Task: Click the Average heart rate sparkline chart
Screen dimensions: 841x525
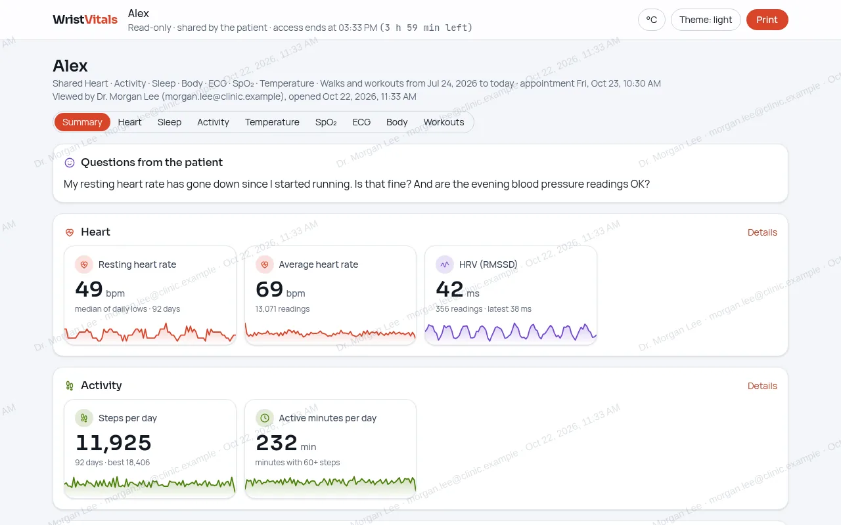Action: [330, 333]
